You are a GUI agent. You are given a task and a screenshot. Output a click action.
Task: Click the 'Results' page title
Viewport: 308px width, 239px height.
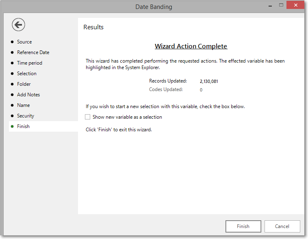click(93, 27)
